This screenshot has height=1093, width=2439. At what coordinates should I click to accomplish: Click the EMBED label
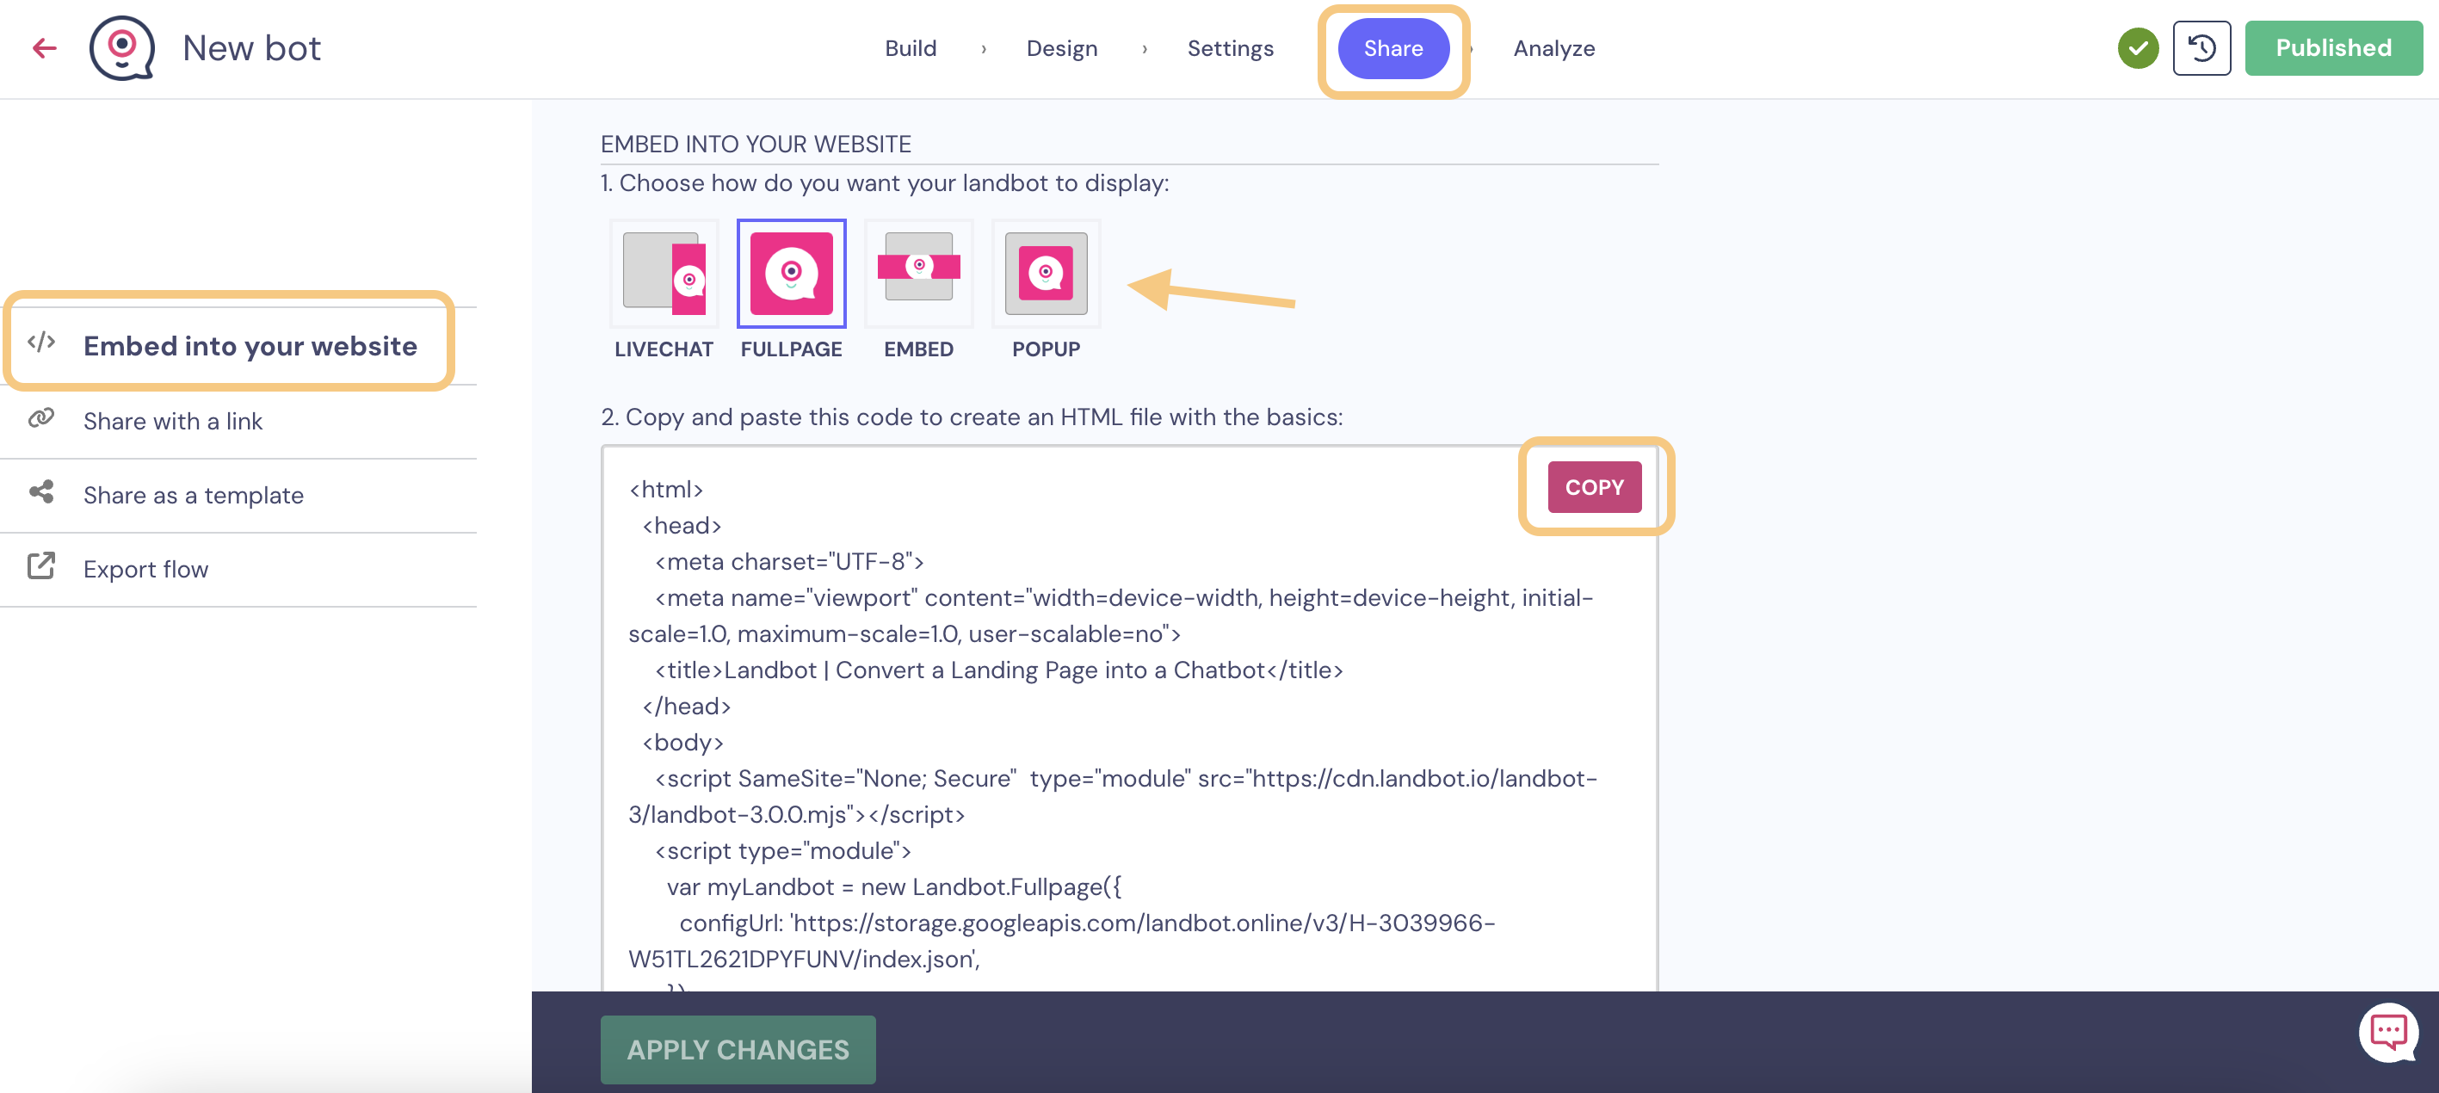pos(918,349)
